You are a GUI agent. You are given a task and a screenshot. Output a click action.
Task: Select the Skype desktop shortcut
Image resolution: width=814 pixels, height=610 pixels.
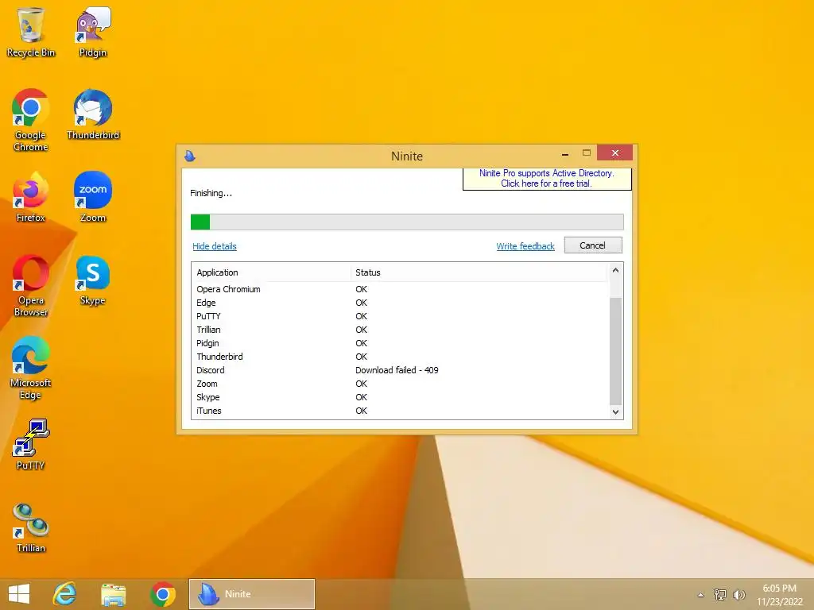tap(93, 280)
